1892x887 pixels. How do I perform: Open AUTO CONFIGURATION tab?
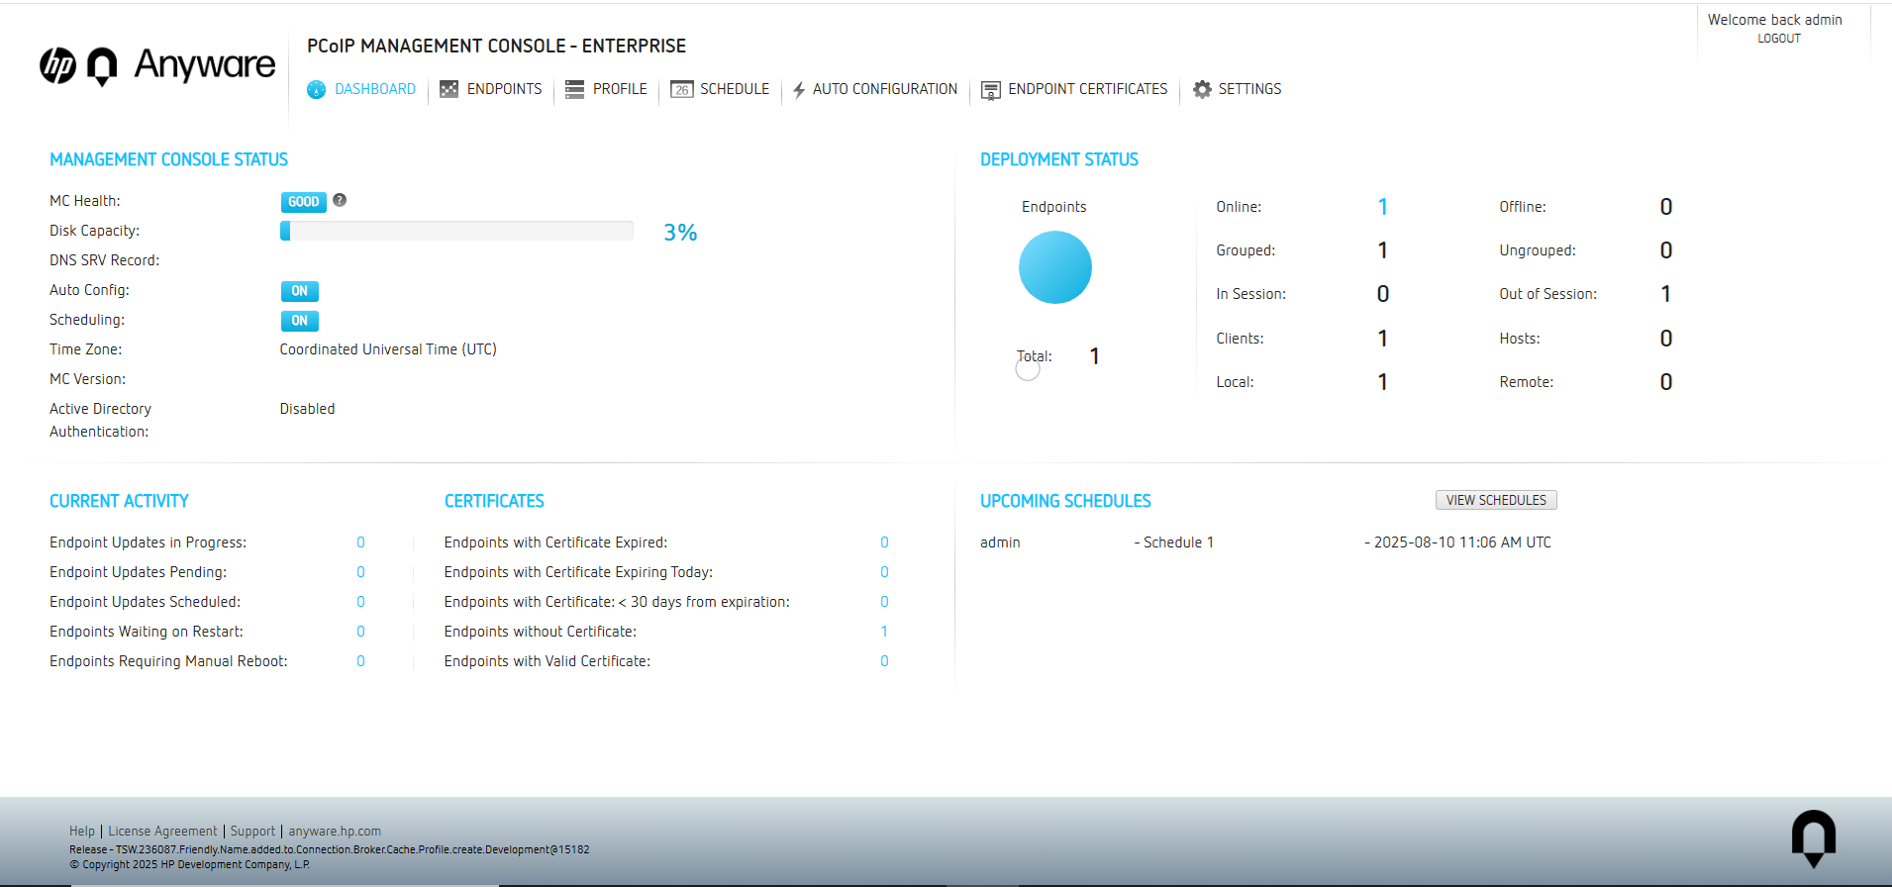[885, 89]
